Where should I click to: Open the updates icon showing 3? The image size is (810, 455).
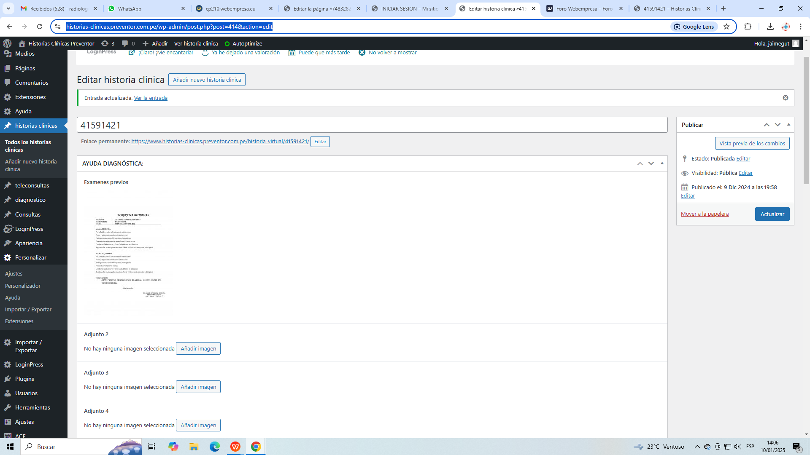click(105, 43)
